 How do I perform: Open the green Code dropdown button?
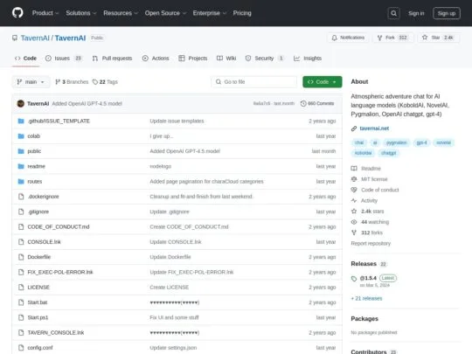coord(322,82)
